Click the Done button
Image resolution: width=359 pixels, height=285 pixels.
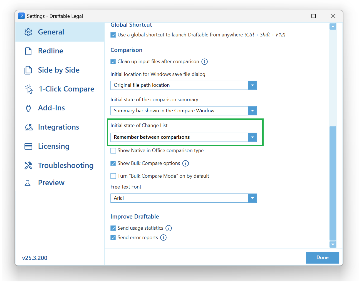323,258
